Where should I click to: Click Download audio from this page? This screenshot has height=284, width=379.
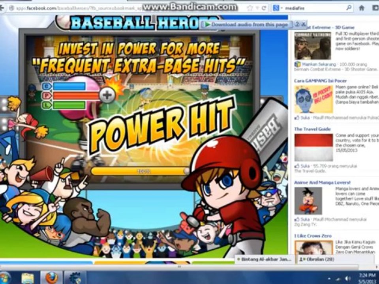click(246, 24)
